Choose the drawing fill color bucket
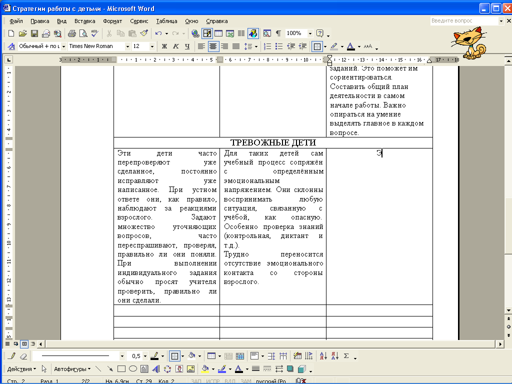This screenshot has width=512, height=384. coord(205,369)
